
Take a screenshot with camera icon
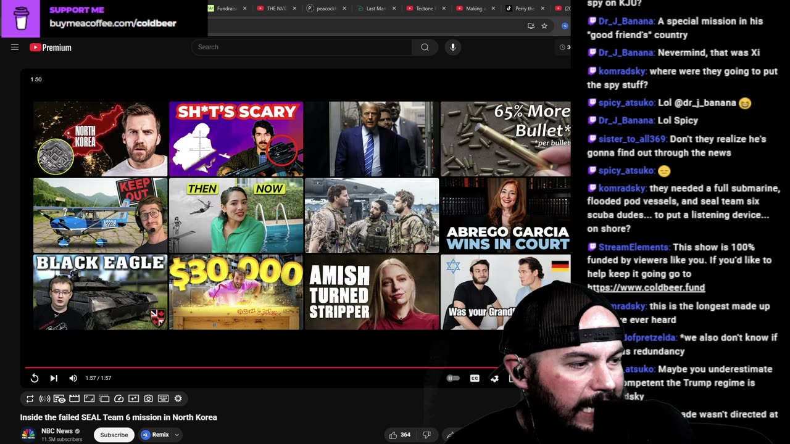click(x=148, y=399)
